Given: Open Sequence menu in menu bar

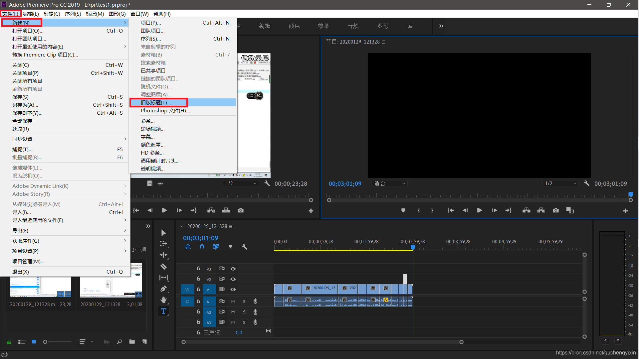Looking at the screenshot, I should 73,14.
